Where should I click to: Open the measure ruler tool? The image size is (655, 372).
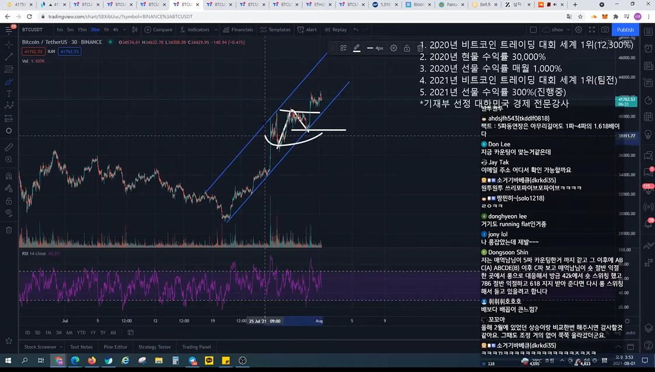(x=9, y=147)
